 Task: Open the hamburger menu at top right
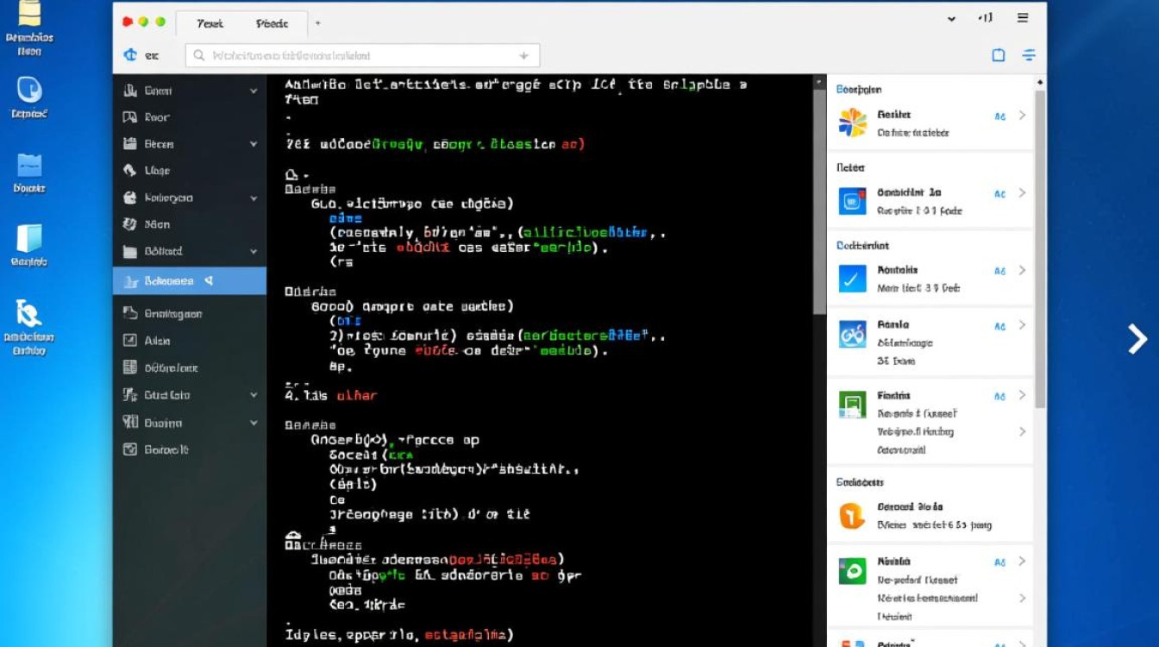click(1023, 18)
